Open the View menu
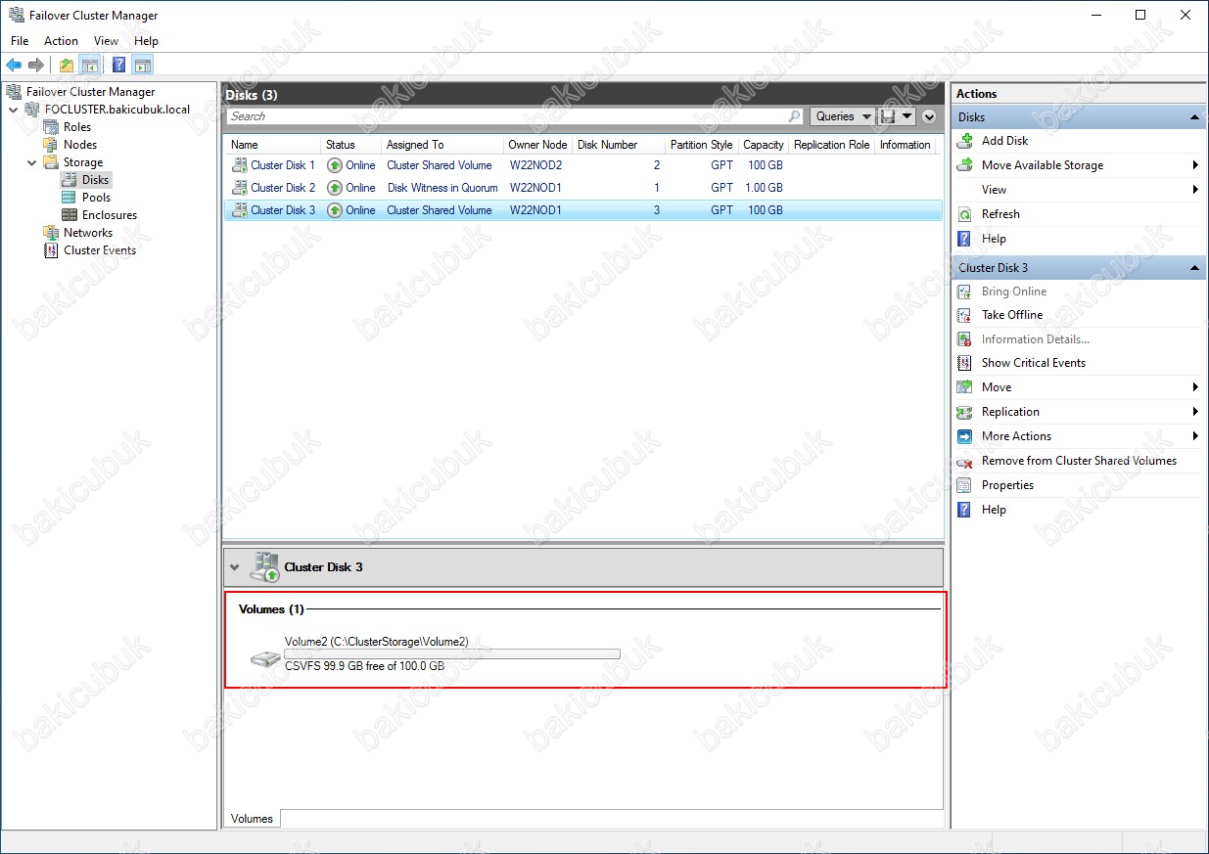 106,41
